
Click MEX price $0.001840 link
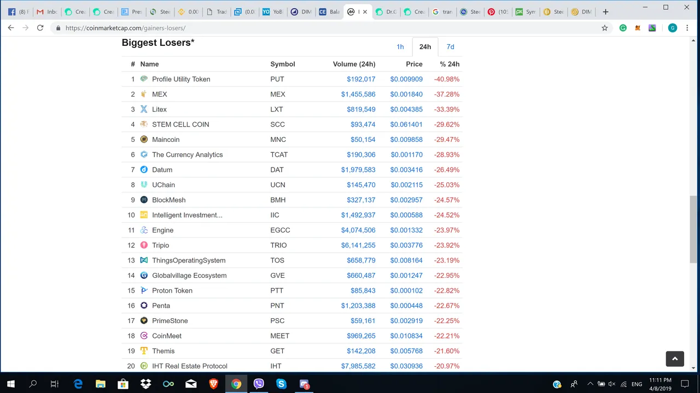tap(406, 94)
